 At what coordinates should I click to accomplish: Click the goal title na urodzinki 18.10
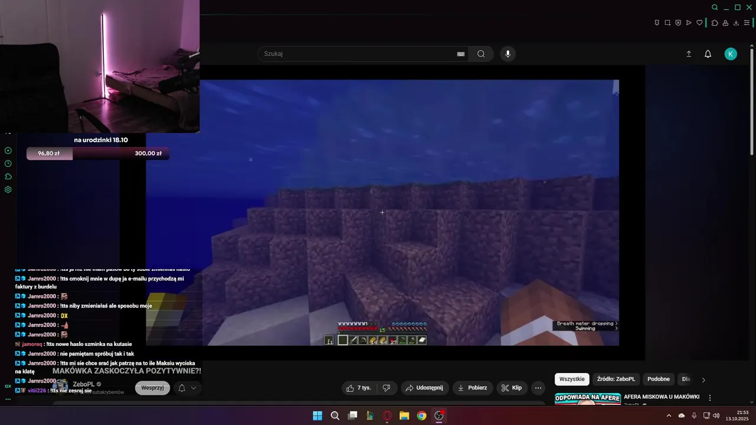(101, 140)
